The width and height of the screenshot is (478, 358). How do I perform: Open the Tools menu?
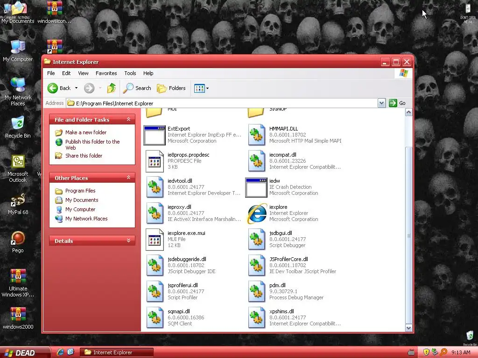tap(130, 73)
